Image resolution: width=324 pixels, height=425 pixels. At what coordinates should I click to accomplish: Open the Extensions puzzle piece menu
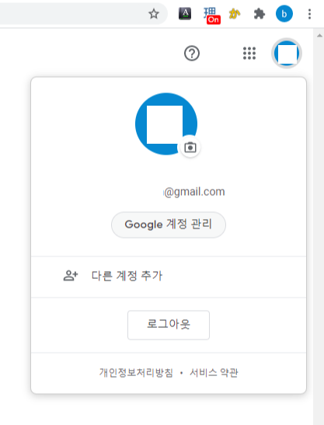click(x=260, y=13)
